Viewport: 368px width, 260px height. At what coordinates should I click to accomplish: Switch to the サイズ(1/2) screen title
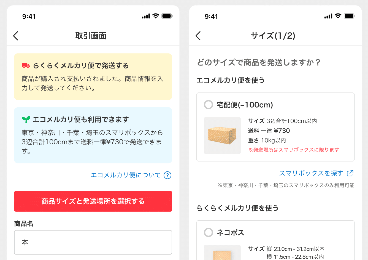coord(272,36)
